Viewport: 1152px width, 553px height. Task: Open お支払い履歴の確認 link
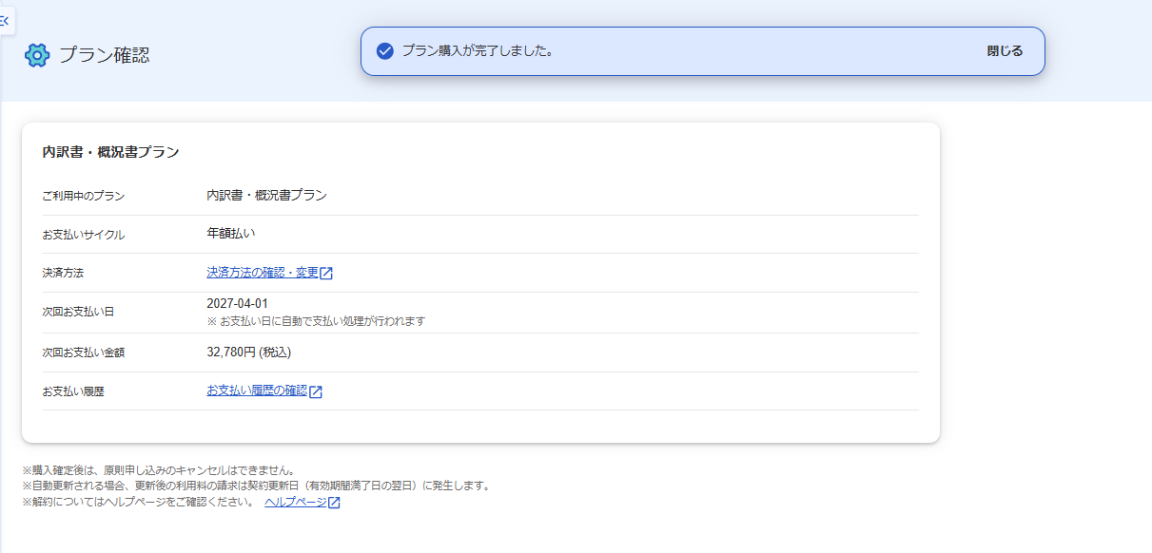click(x=257, y=391)
